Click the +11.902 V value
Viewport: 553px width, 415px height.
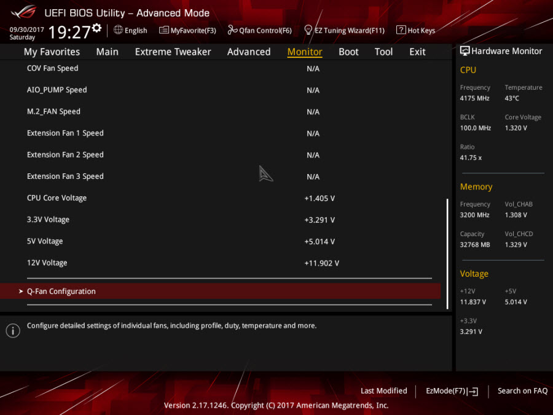point(321,263)
